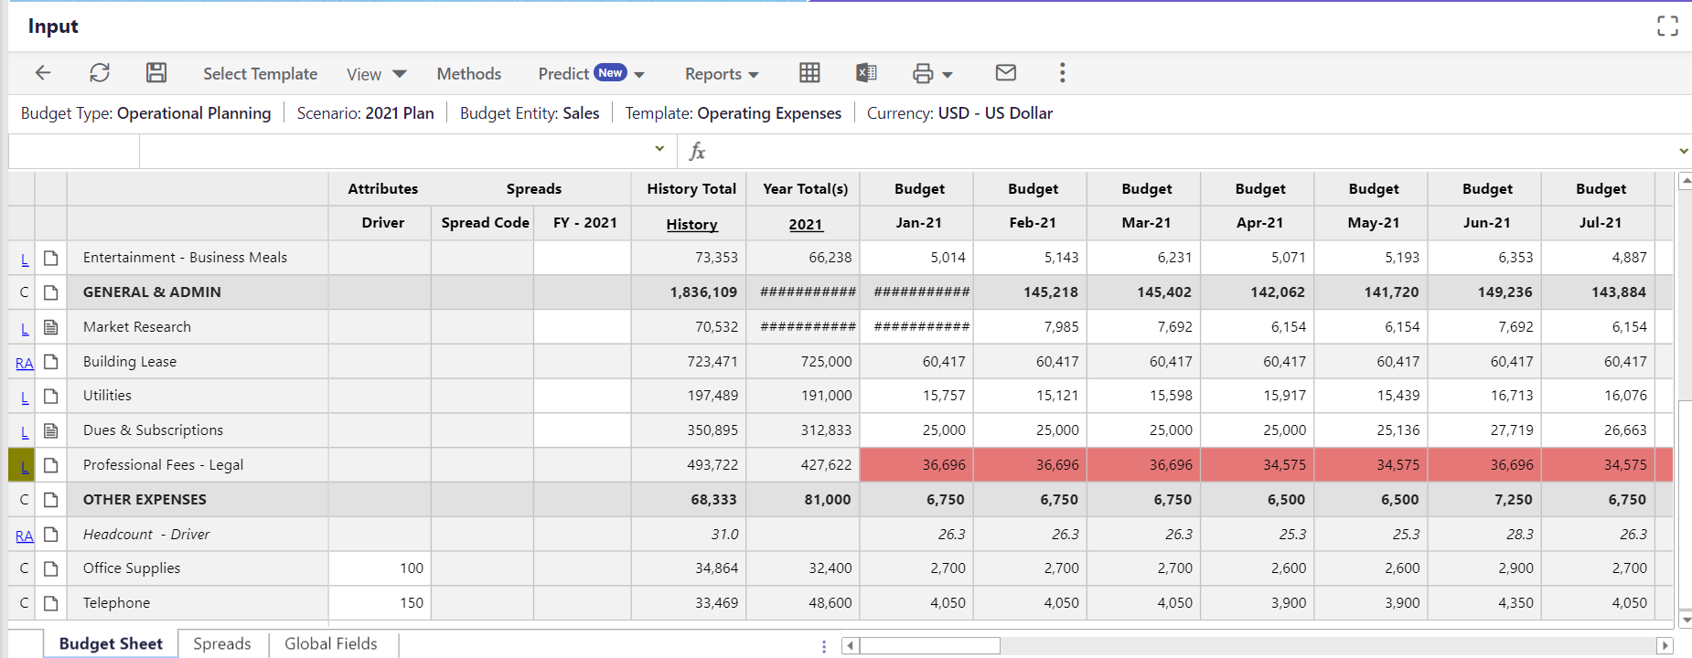
Task: Select GENERAL & ADMIN history total 1,836,109
Action: (x=689, y=292)
